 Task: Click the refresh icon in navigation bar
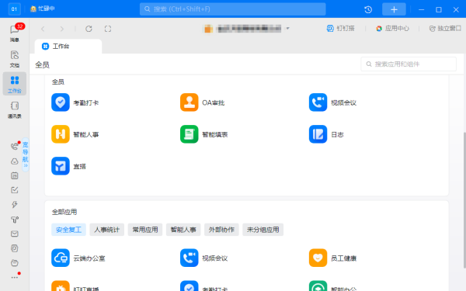[x=89, y=29]
